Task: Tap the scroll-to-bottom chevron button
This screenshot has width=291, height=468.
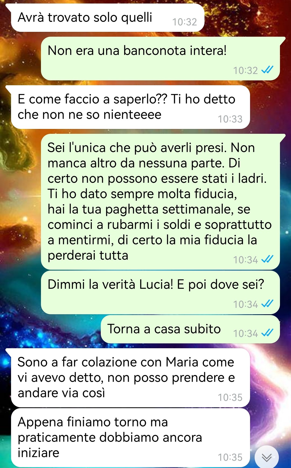Action: click(266, 457)
